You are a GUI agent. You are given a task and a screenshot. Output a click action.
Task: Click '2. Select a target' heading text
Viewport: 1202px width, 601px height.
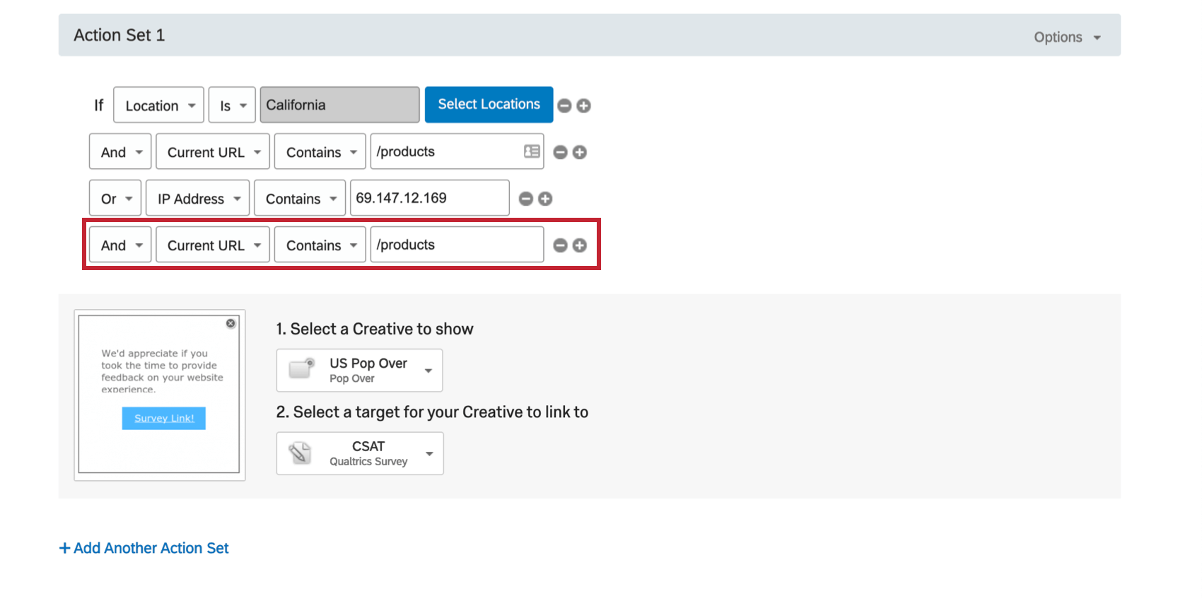[x=432, y=412]
